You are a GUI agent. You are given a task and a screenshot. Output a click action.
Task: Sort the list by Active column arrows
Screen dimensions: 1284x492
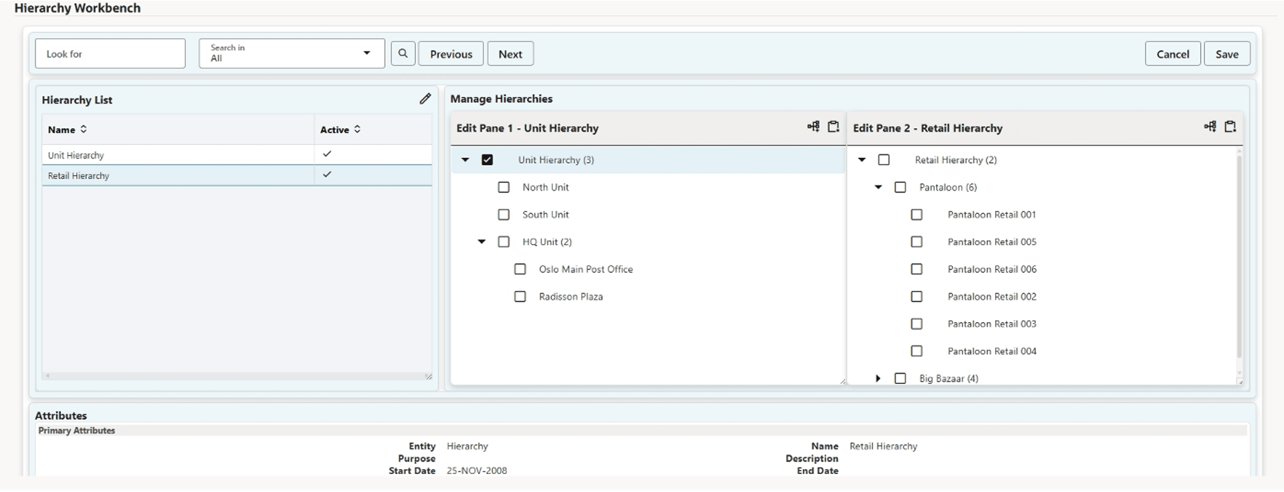[357, 129]
